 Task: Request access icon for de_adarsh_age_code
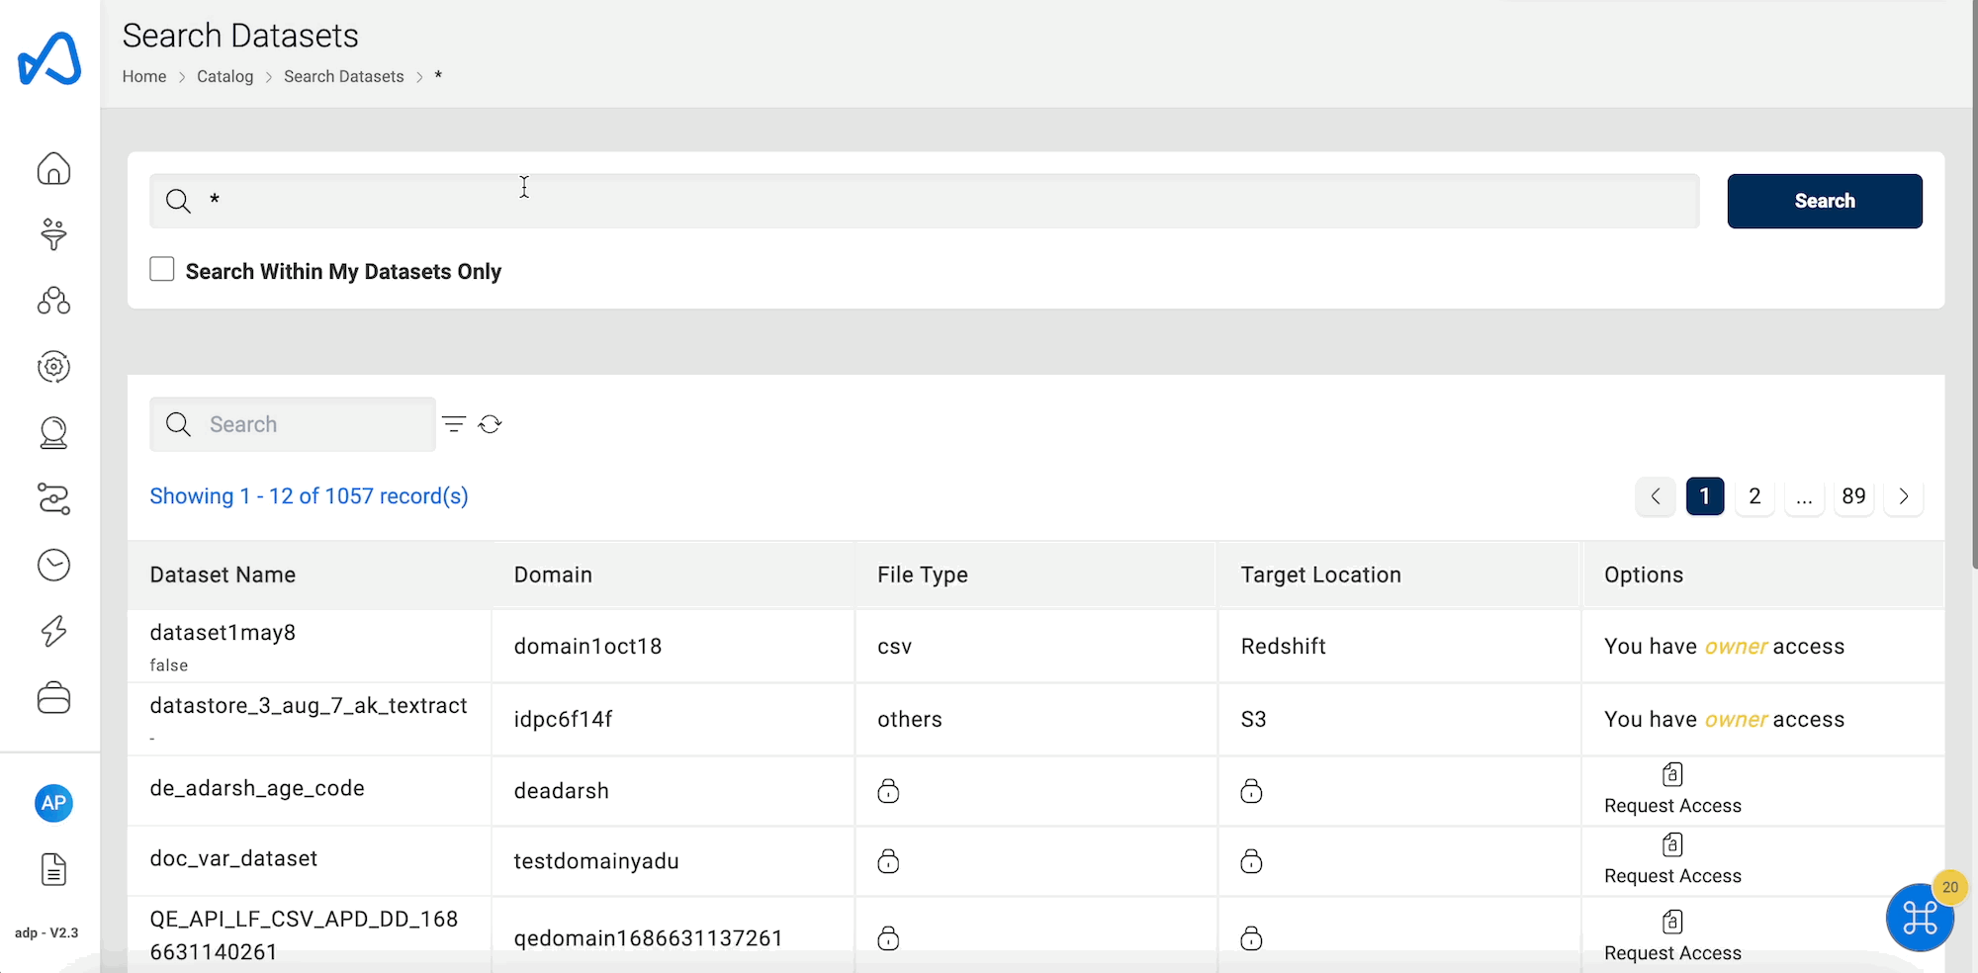tap(1672, 774)
